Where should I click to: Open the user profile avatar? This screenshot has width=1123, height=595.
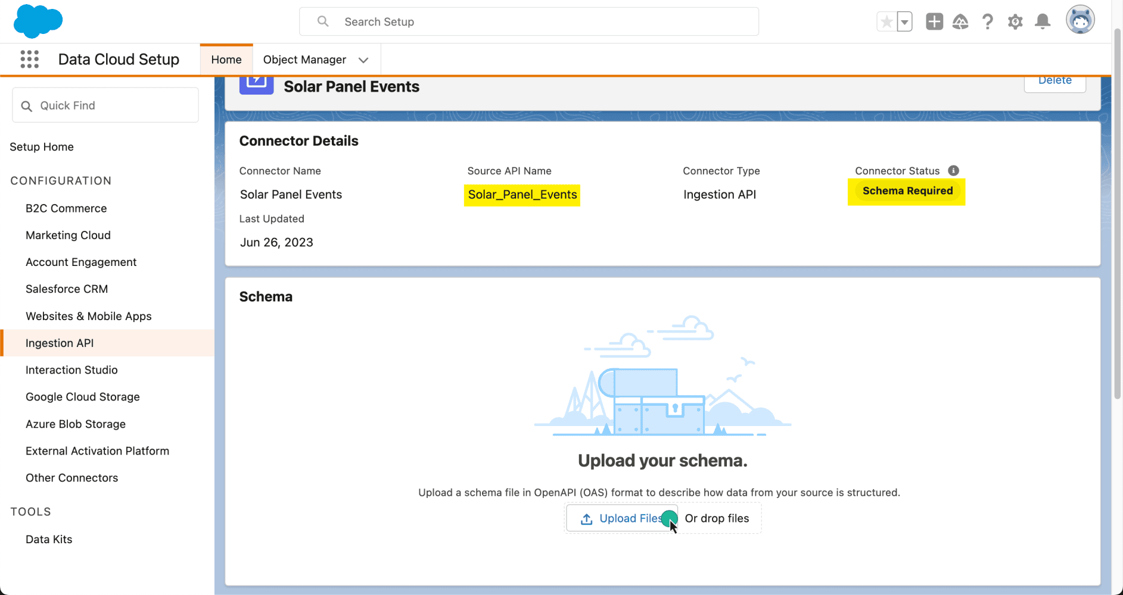[x=1080, y=20]
